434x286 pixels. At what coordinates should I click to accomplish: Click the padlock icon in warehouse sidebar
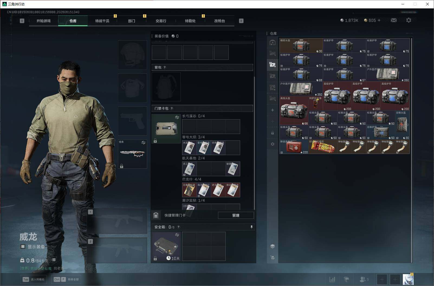273,133
